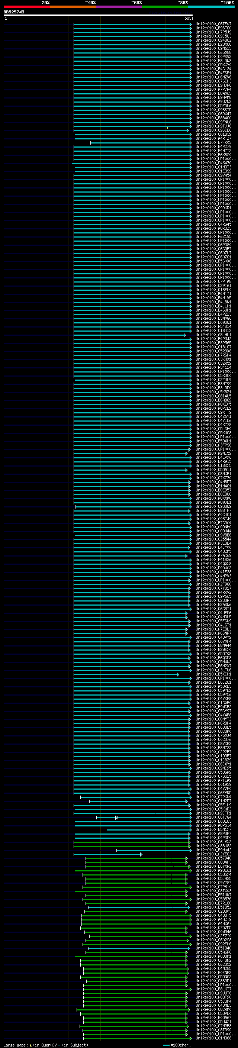Viewport: 238px width, 1048px height.
Task: Select subject label UniRef100_B8A063
Action: (213, 94)
